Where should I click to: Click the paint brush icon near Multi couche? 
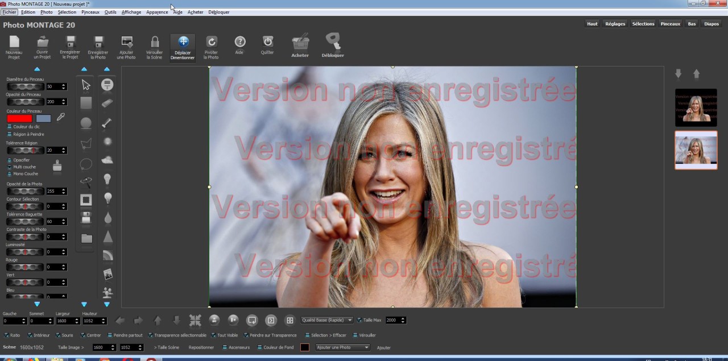point(57,166)
